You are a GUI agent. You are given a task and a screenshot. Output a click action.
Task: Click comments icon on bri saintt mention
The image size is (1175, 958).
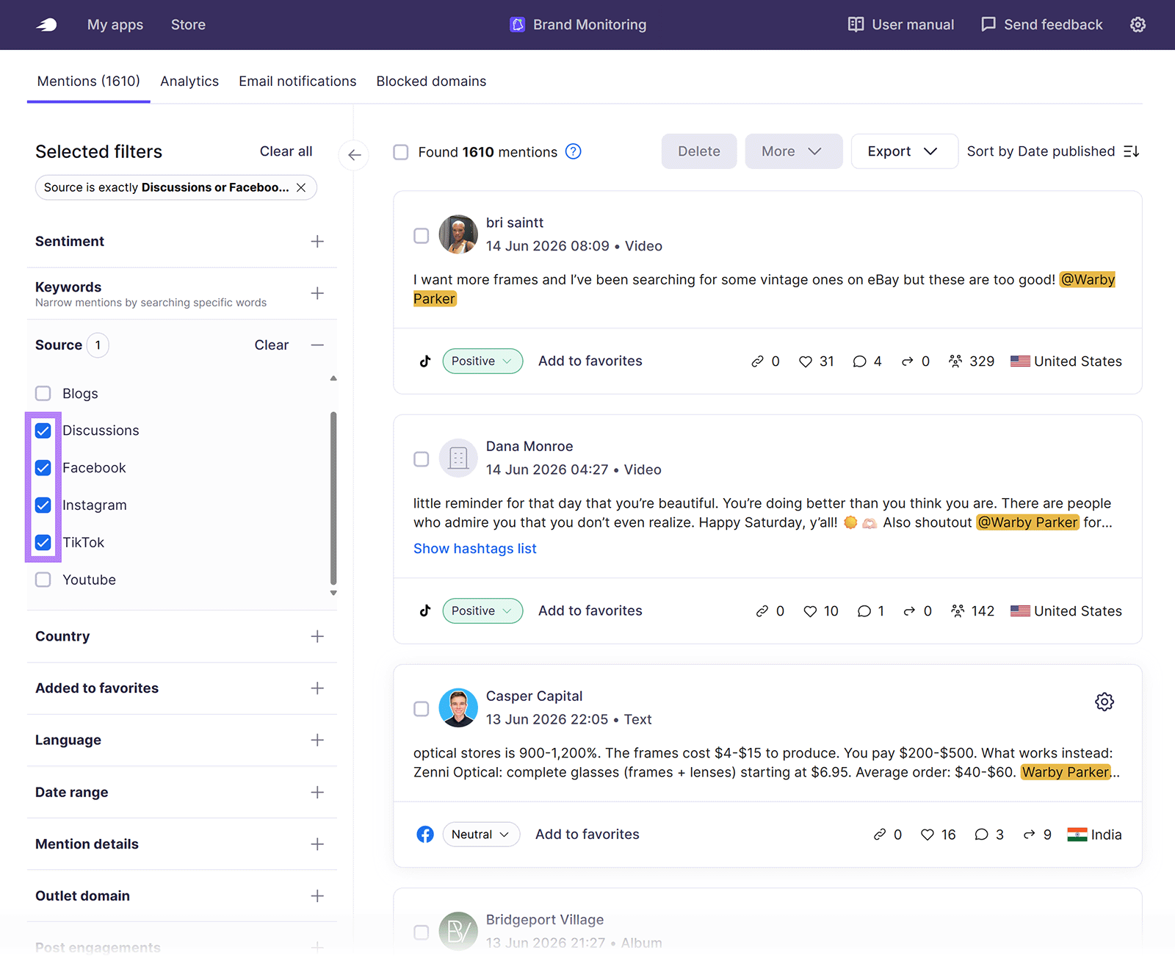pyautogui.click(x=859, y=361)
